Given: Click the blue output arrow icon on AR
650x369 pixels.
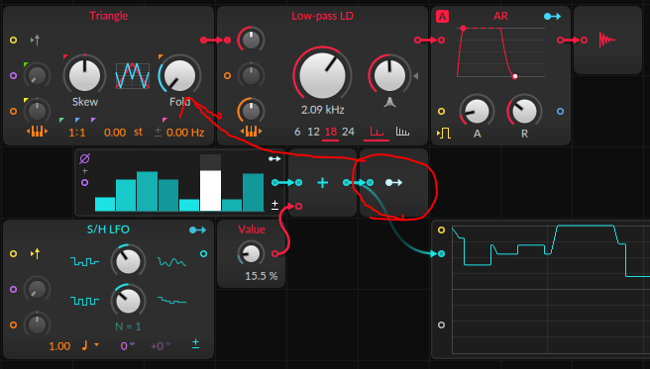Looking at the screenshot, I should (553, 16).
